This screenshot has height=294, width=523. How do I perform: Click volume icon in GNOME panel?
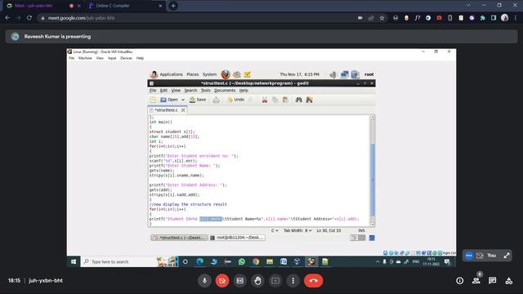333,74
